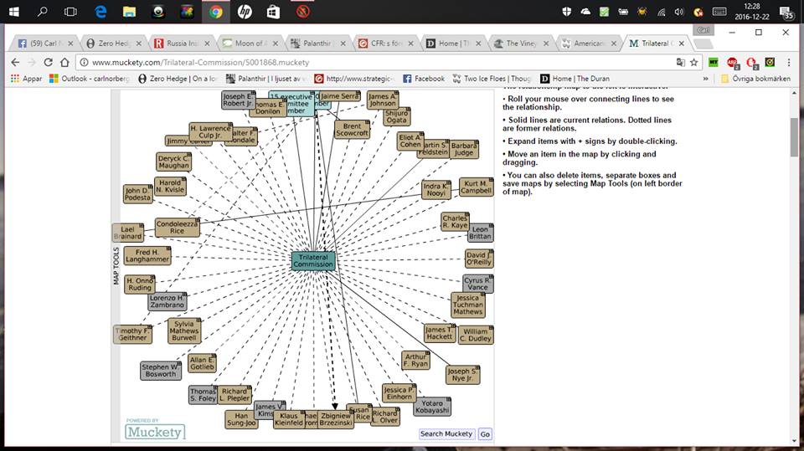Screen dimensions: 804x451
Task: Click the Adblock extension icon
Action: pyautogui.click(x=732, y=62)
